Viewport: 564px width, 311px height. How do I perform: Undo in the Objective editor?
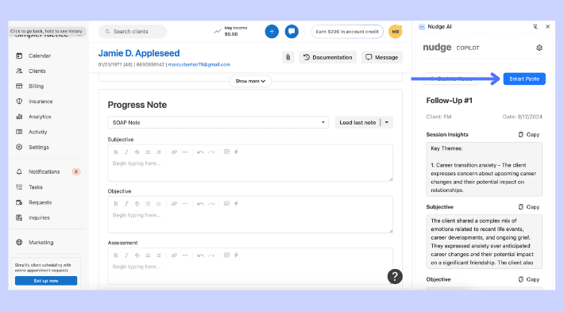200,204
